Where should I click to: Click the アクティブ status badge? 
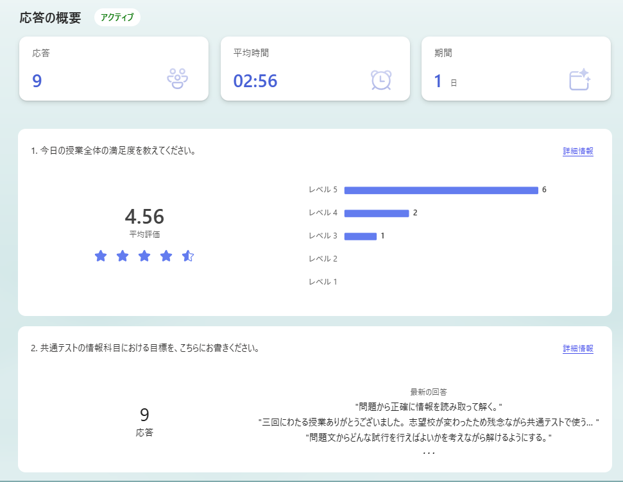pyautogui.click(x=117, y=17)
